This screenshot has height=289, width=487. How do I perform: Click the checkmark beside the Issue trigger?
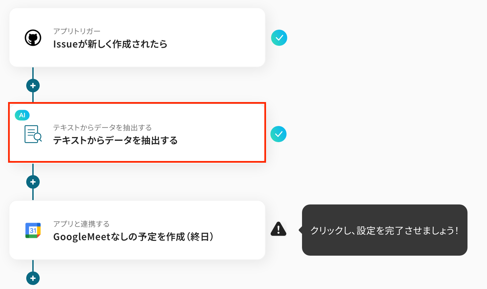pos(279,38)
